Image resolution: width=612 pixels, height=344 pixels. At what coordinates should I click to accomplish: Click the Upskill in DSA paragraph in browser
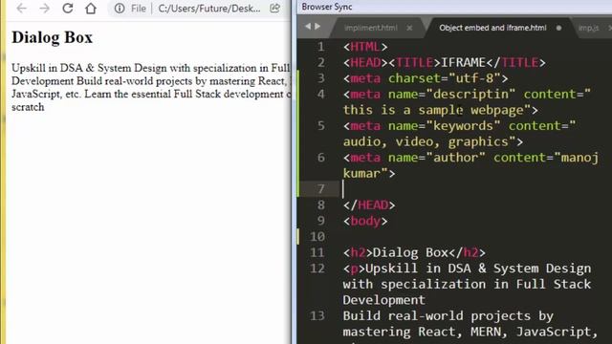coord(151,87)
